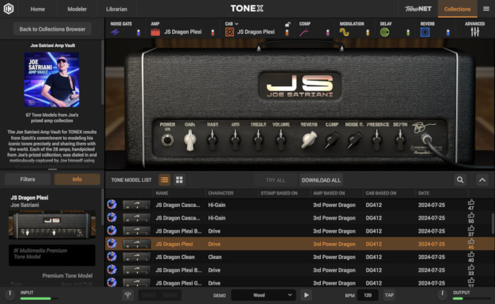This screenshot has height=304, width=495.
Task: Click the amp VOLUME knob
Action: coord(281,141)
